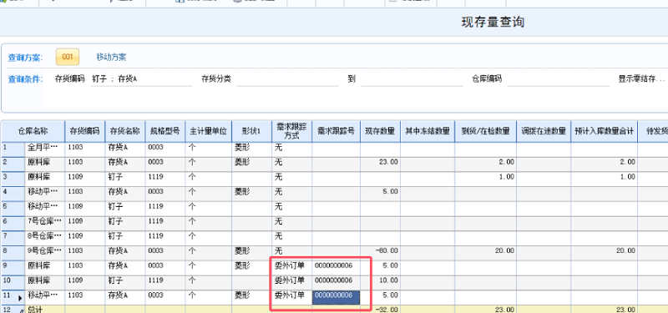668x313 pixels.
Task: Click the 调拨在途数量 column header
Action: tap(544, 131)
